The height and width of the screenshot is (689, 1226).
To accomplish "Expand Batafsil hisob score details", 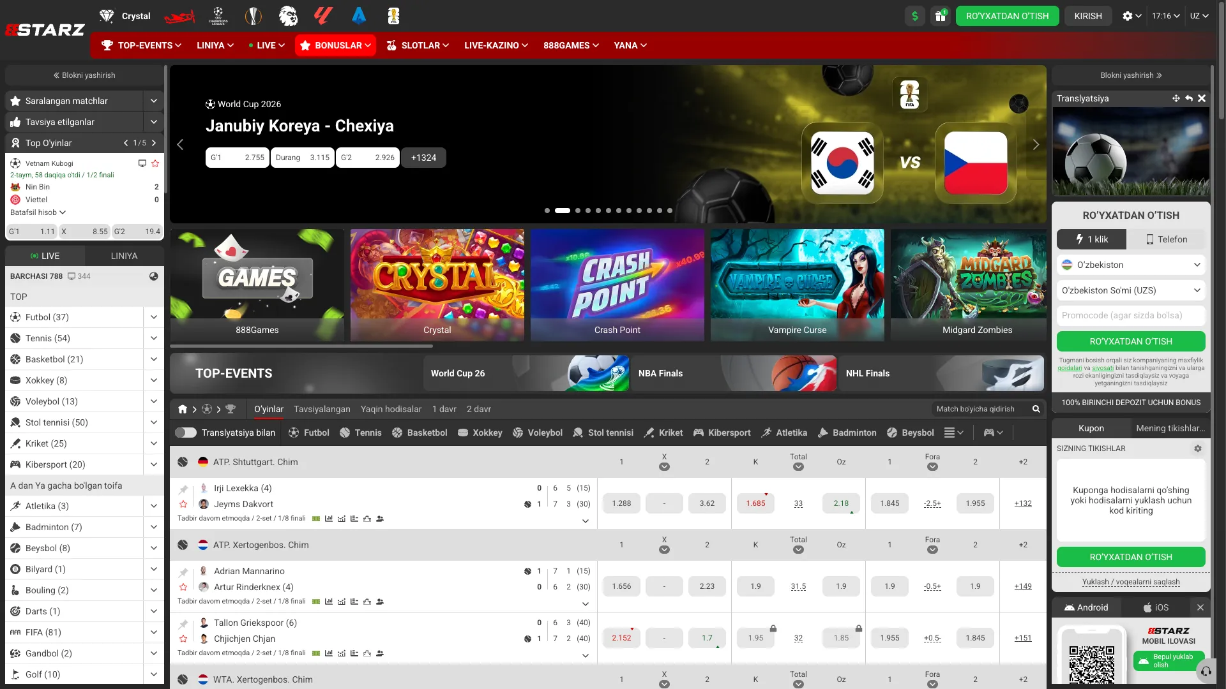I will click(x=38, y=212).
